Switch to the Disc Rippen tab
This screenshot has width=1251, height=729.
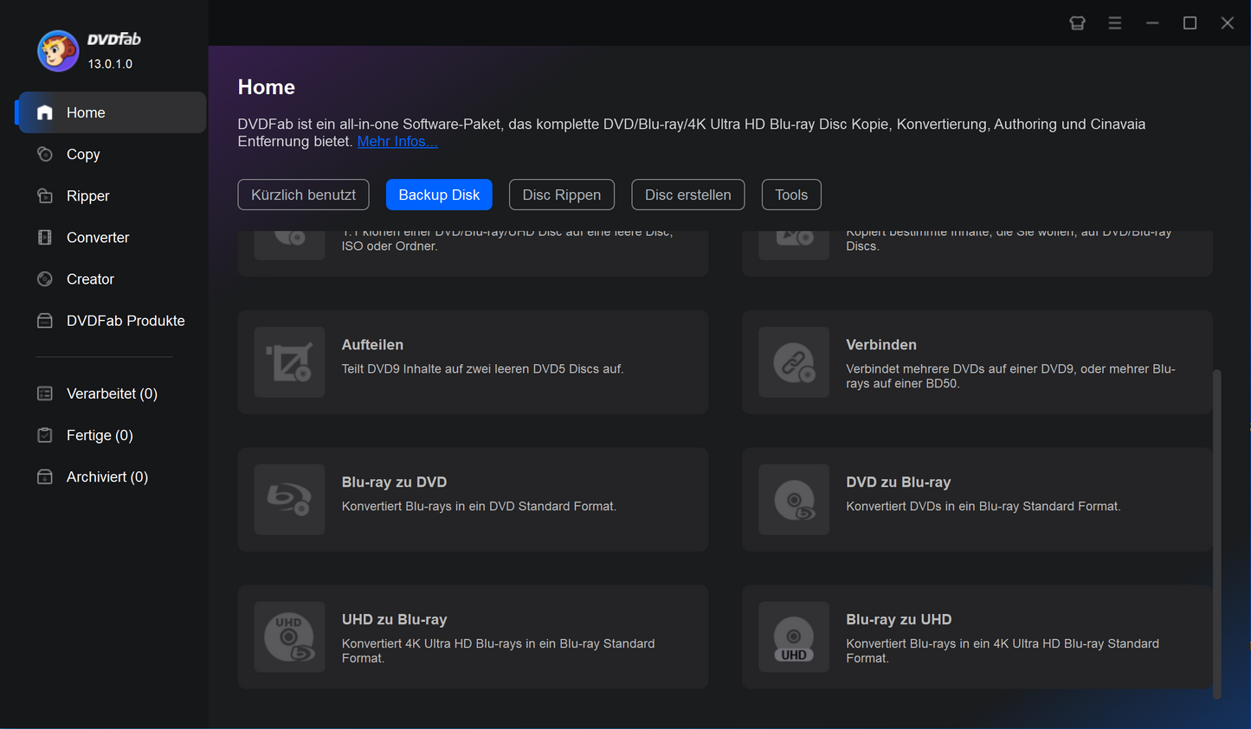pyautogui.click(x=561, y=195)
